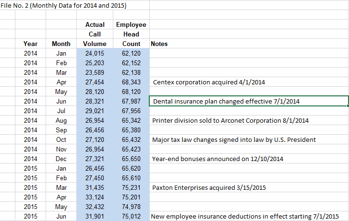Click call volume cell 31,901

click(x=95, y=216)
